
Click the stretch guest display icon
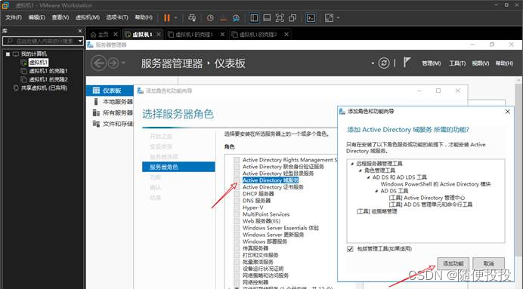pos(329,18)
